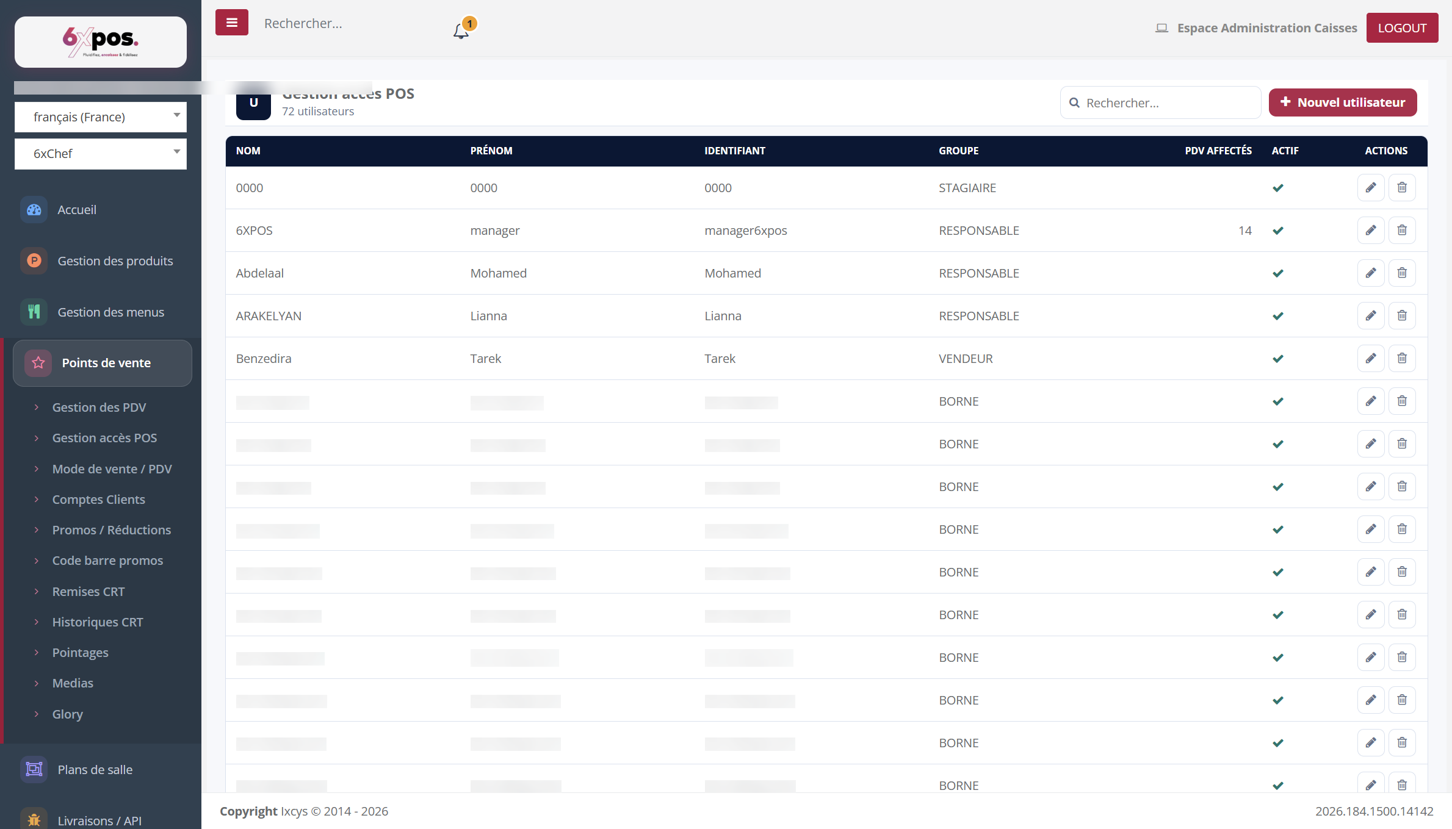
Task: Edit user Benzedira Tarek
Action: coord(1371,359)
